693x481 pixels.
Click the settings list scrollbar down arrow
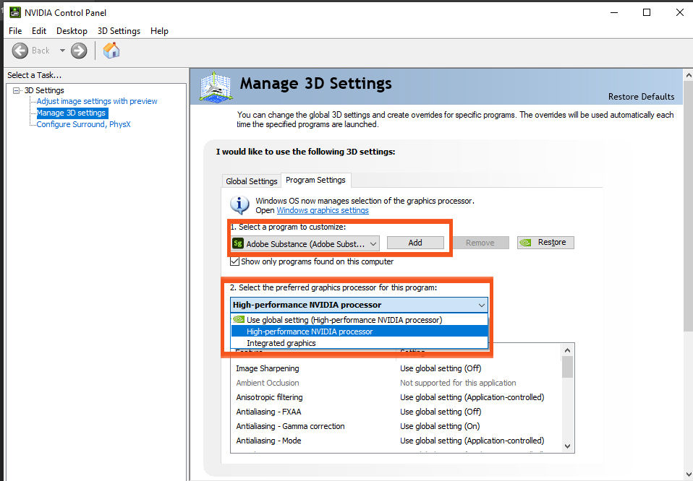click(567, 446)
